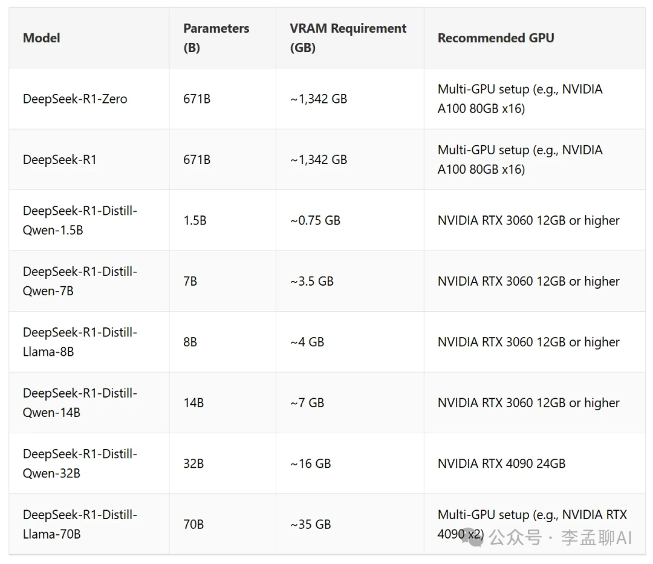Select the DeepSeek-R1-Distill-Qwen-14B cell
653x564 pixels.
(x=80, y=402)
